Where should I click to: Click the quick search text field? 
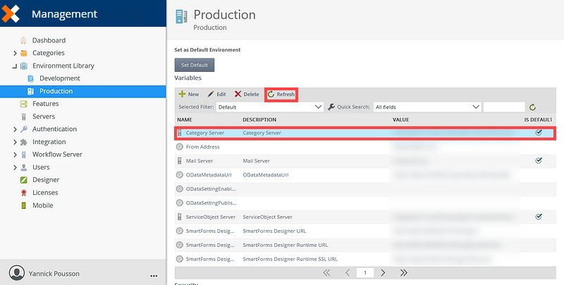[x=504, y=107]
